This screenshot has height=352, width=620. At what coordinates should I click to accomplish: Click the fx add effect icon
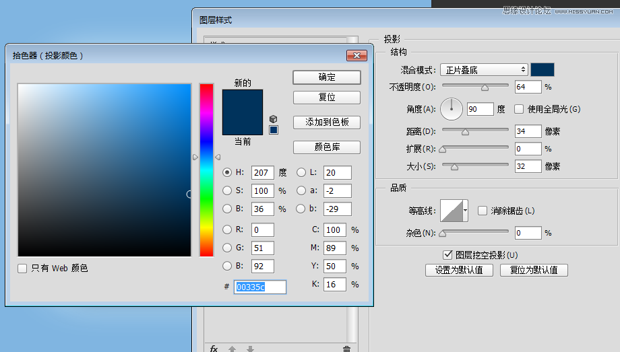coord(214,349)
